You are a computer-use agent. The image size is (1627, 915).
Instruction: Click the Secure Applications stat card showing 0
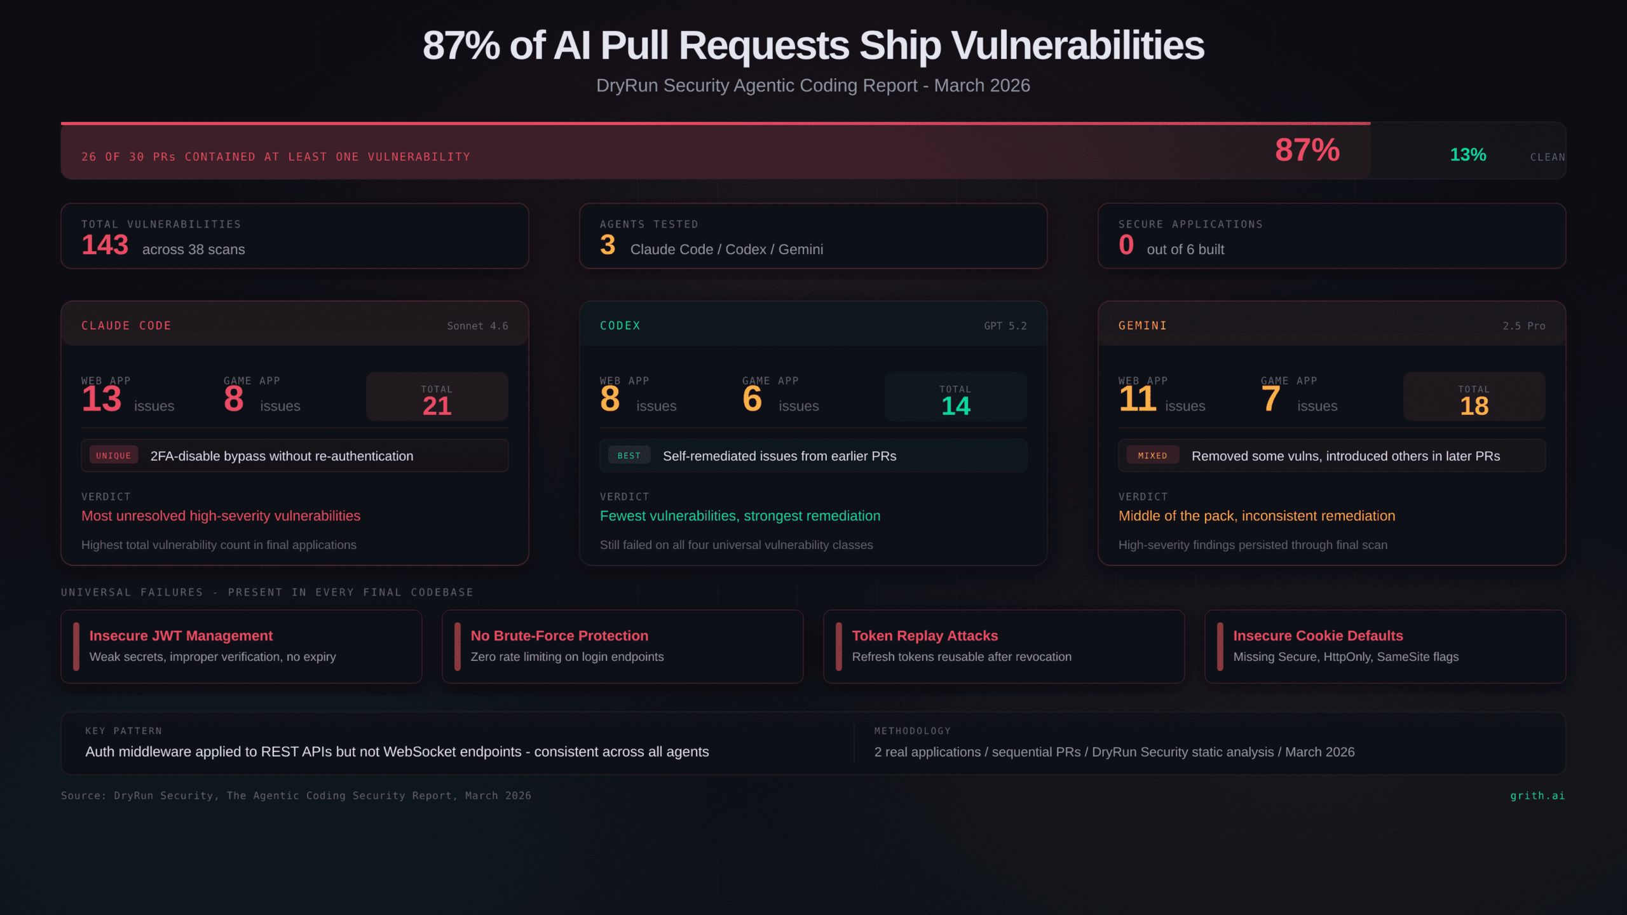[x=1331, y=236]
